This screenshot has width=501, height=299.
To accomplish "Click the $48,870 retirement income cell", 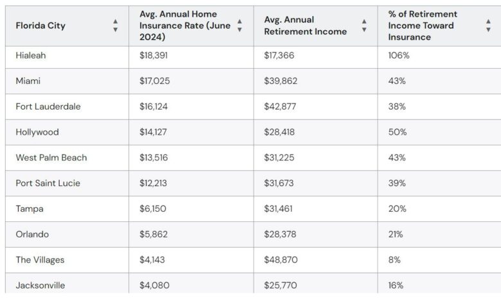I will click(x=281, y=260).
